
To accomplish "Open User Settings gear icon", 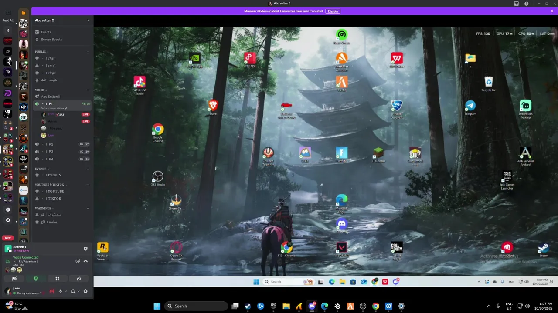I will [85, 291].
